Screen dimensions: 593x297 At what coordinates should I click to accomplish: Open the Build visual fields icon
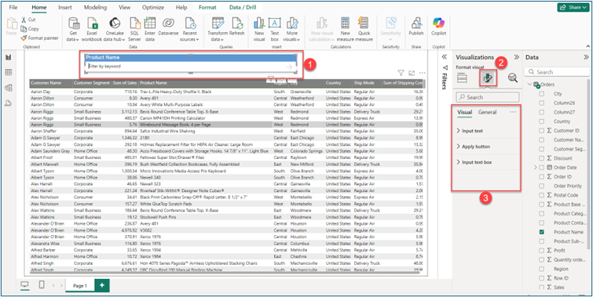[462, 78]
